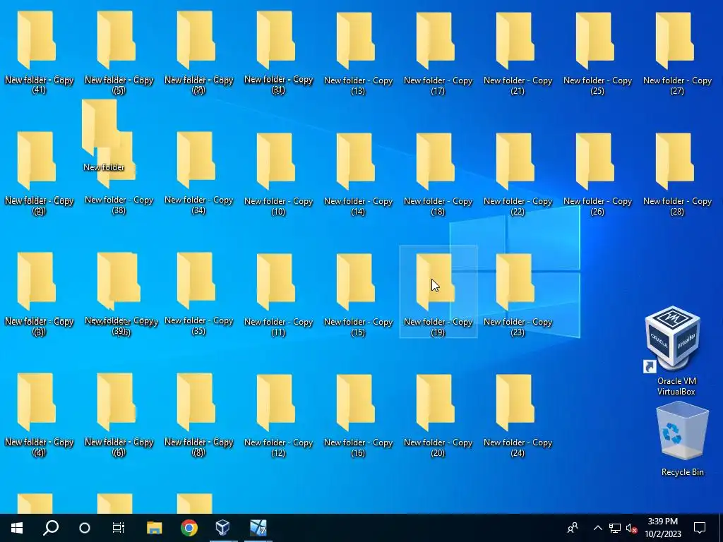This screenshot has height=542, width=723.
Task: Open the People icon in system tray
Action: coord(573,528)
